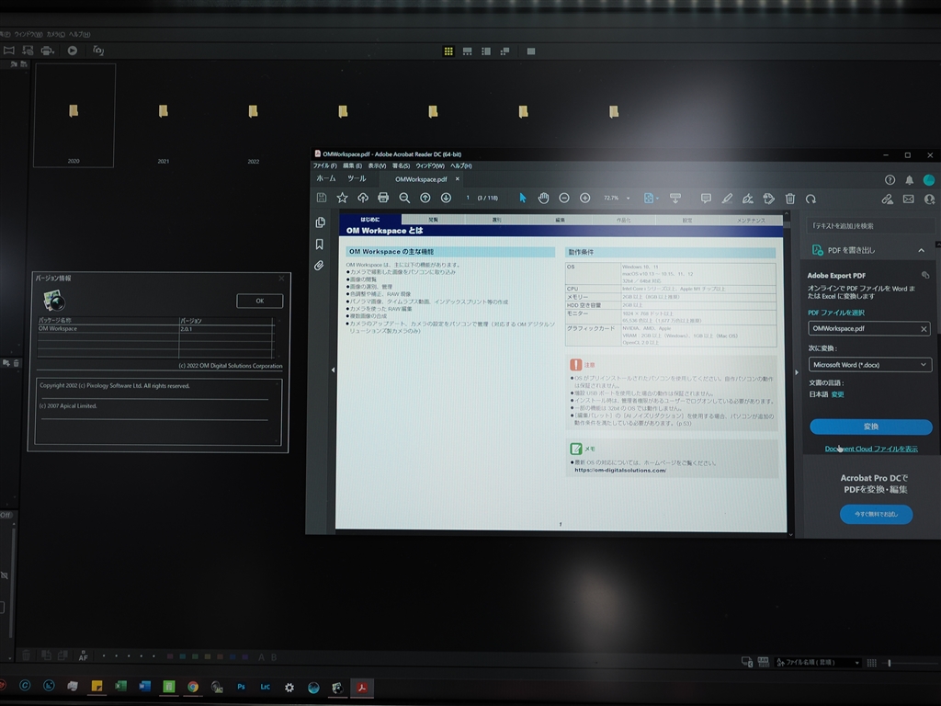Click the 変換 convert button
The image size is (941, 706).
coord(871,427)
